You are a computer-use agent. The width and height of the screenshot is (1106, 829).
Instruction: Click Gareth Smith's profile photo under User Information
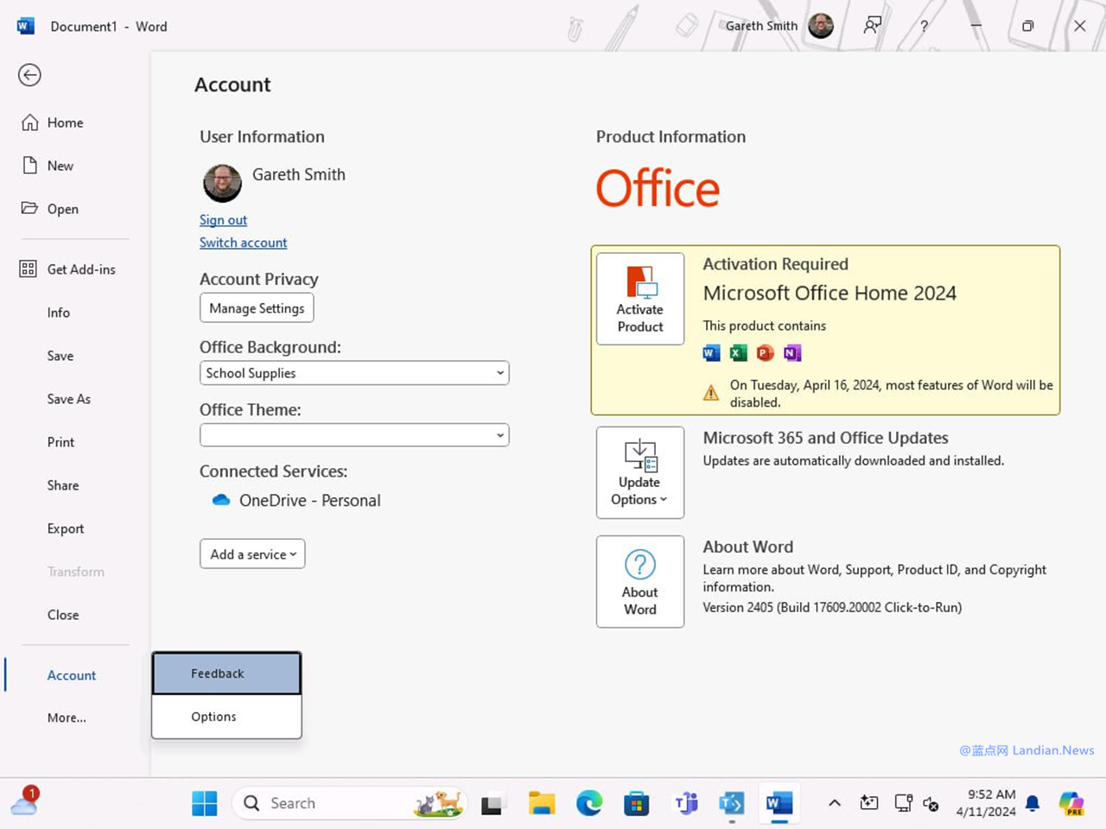(222, 183)
